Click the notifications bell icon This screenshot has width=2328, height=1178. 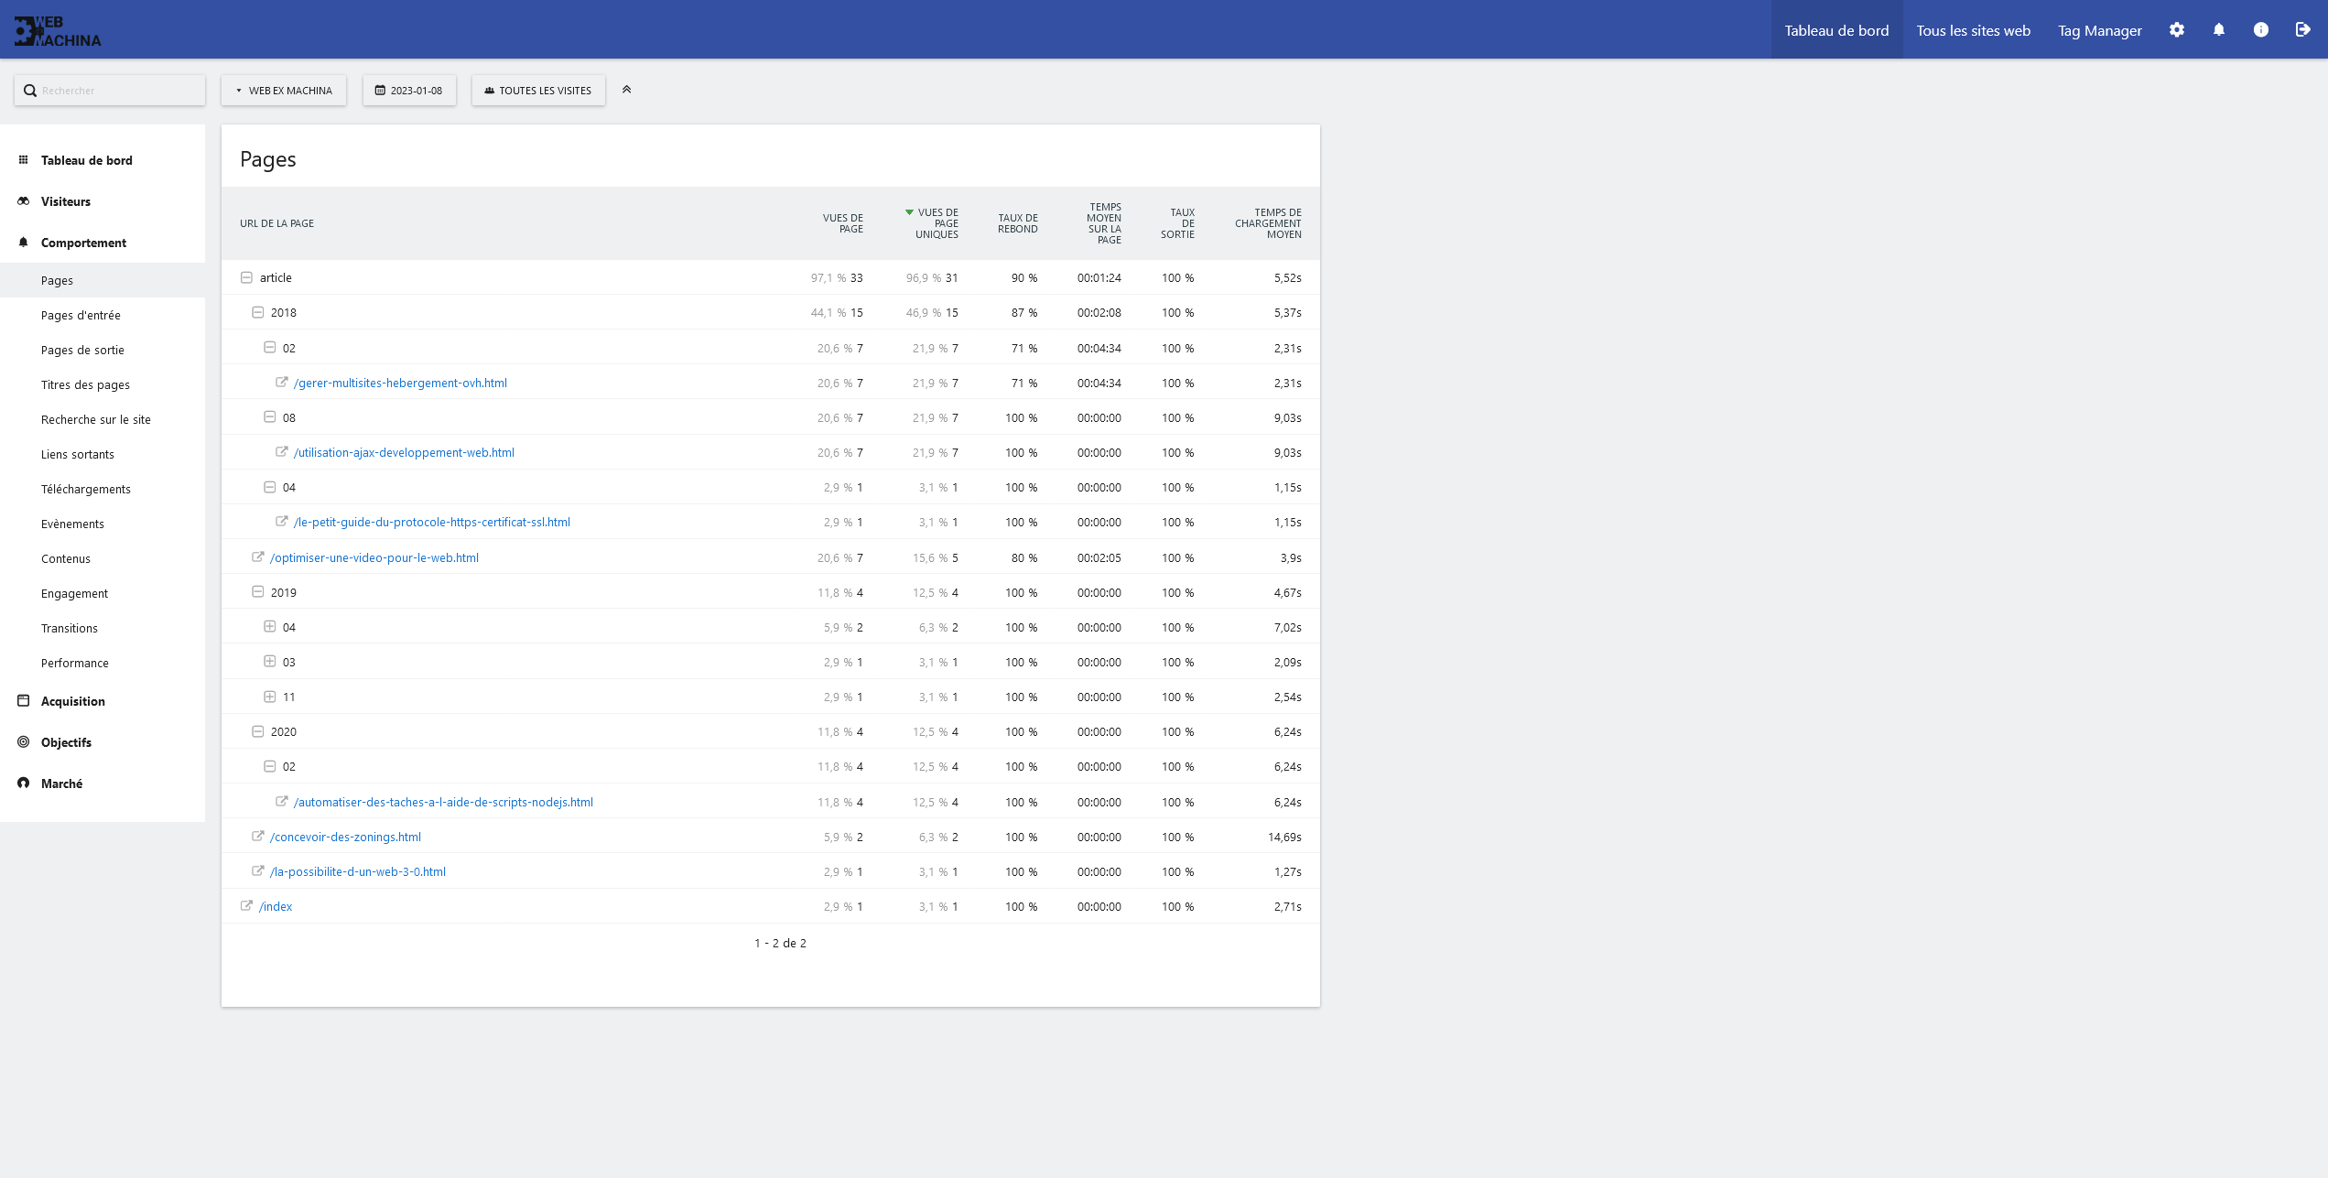click(x=2219, y=30)
